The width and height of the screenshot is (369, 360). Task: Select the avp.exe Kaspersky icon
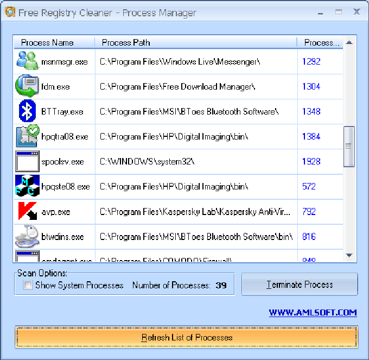pos(28,211)
